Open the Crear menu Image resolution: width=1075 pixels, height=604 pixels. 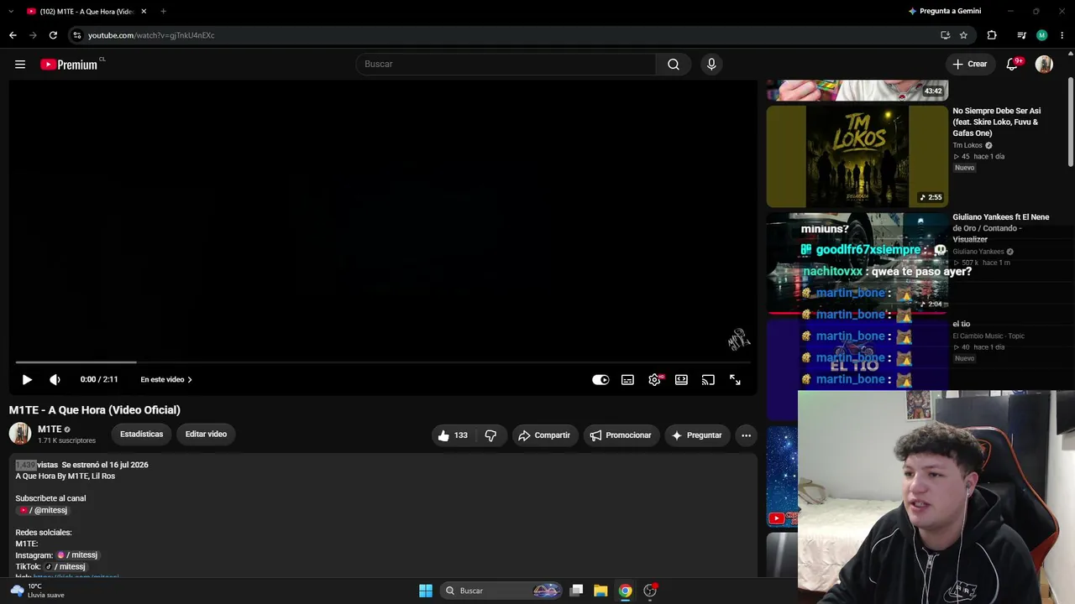pyautogui.click(x=969, y=65)
